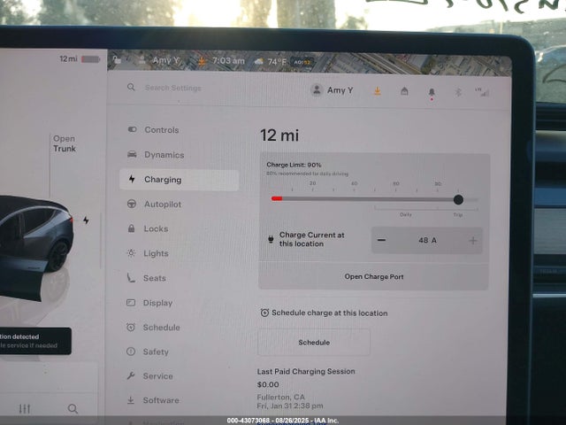
Task: Click the bottom bar search magnifier icon
Action: pyautogui.click(x=73, y=409)
